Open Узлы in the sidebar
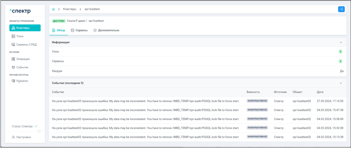 20,36
